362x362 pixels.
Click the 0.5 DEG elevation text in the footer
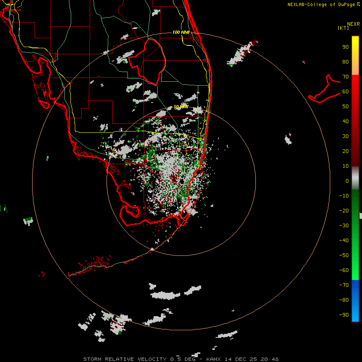pyautogui.click(x=183, y=359)
